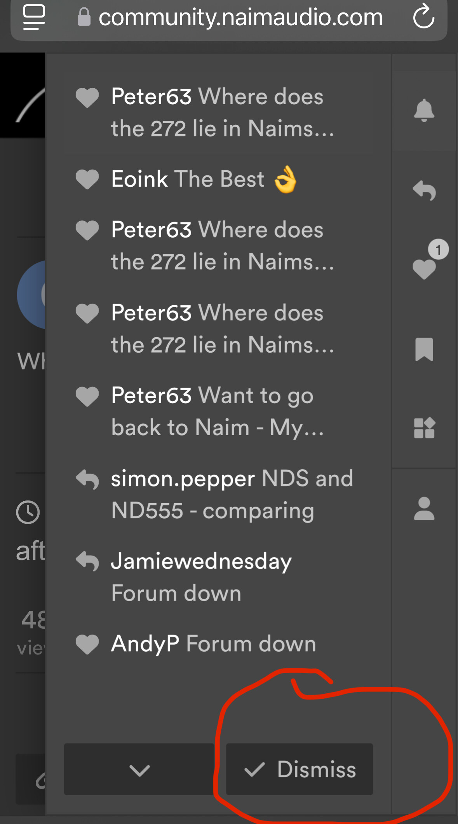Show the replies tab
Image resolution: width=458 pixels, height=824 pixels.
pyautogui.click(x=424, y=191)
